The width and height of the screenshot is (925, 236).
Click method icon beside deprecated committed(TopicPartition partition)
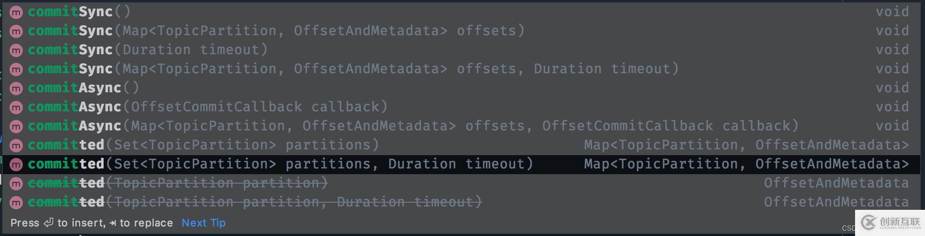(16, 183)
